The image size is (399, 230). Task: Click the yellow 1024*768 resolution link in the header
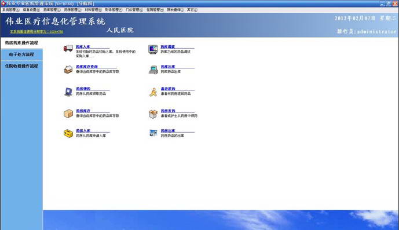tap(36, 32)
